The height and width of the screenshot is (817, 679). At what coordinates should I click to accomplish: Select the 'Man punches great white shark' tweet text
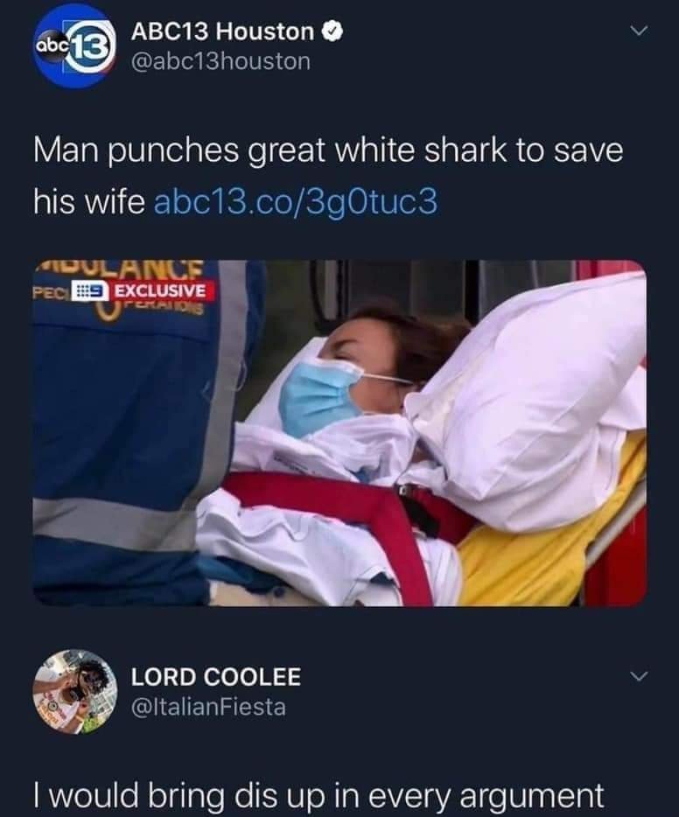pos(328,176)
